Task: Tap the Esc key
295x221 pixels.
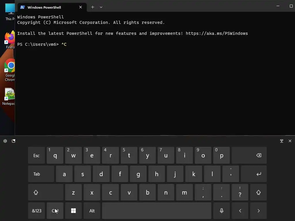Action: coord(36,155)
